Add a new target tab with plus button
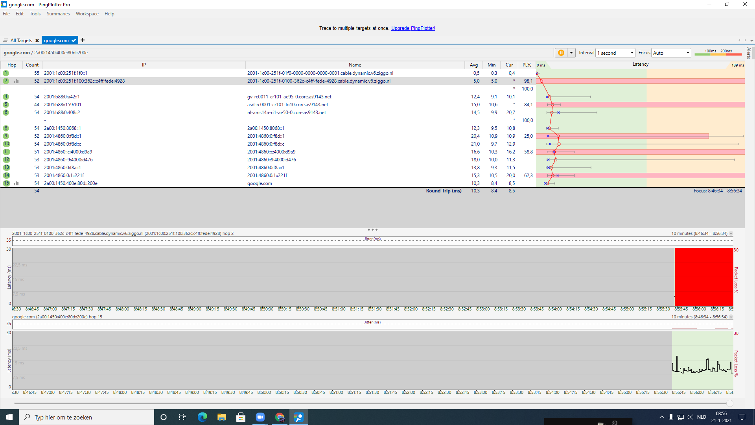The width and height of the screenshot is (755, 425). click(83, 40)
